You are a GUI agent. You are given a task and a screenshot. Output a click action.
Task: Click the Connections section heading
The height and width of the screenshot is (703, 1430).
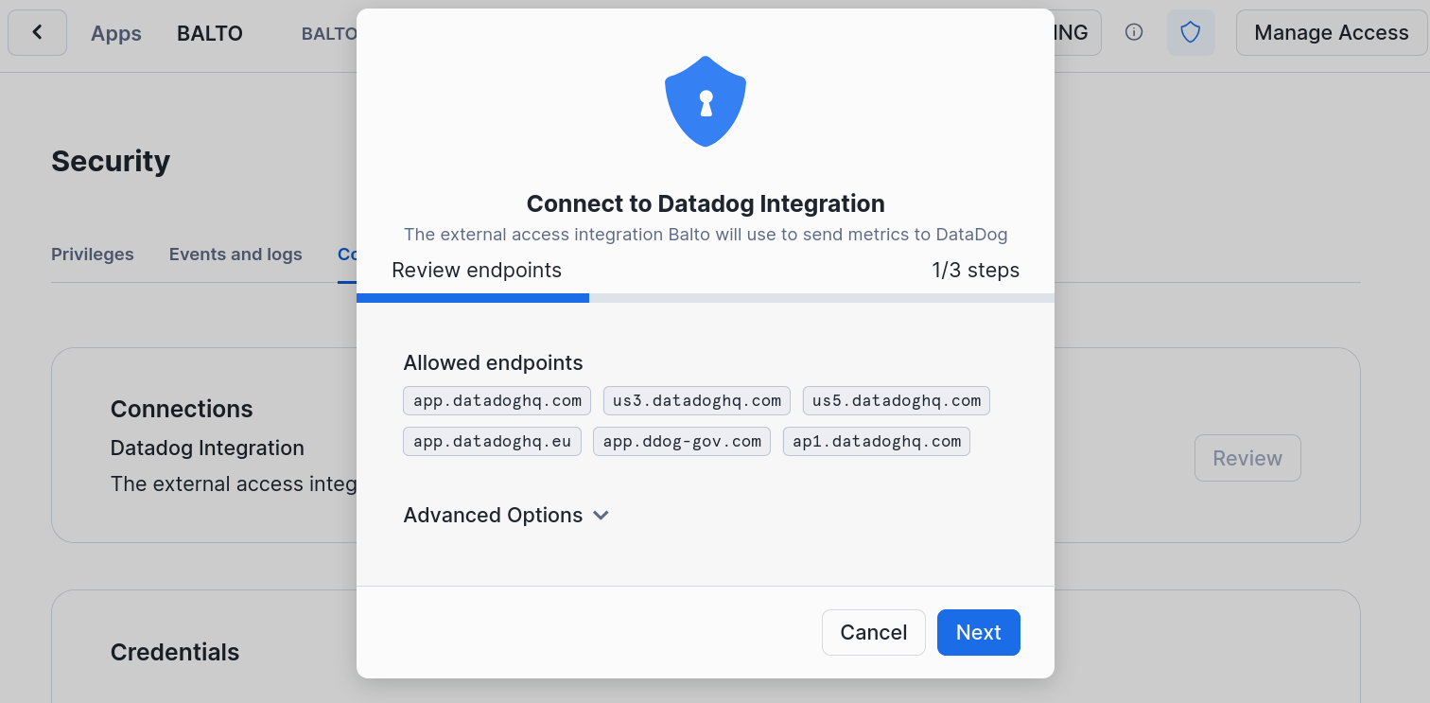182,409
